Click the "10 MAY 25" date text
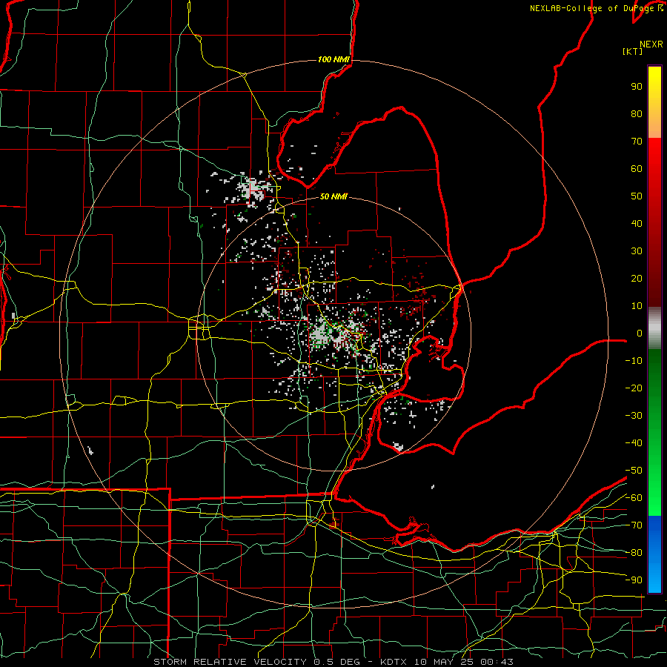This screenshot has height=667, width=667. tap(444, 662)
